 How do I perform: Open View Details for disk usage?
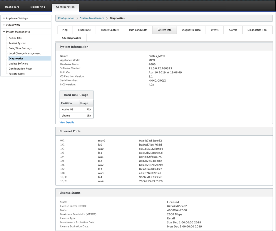coord(67,122)
